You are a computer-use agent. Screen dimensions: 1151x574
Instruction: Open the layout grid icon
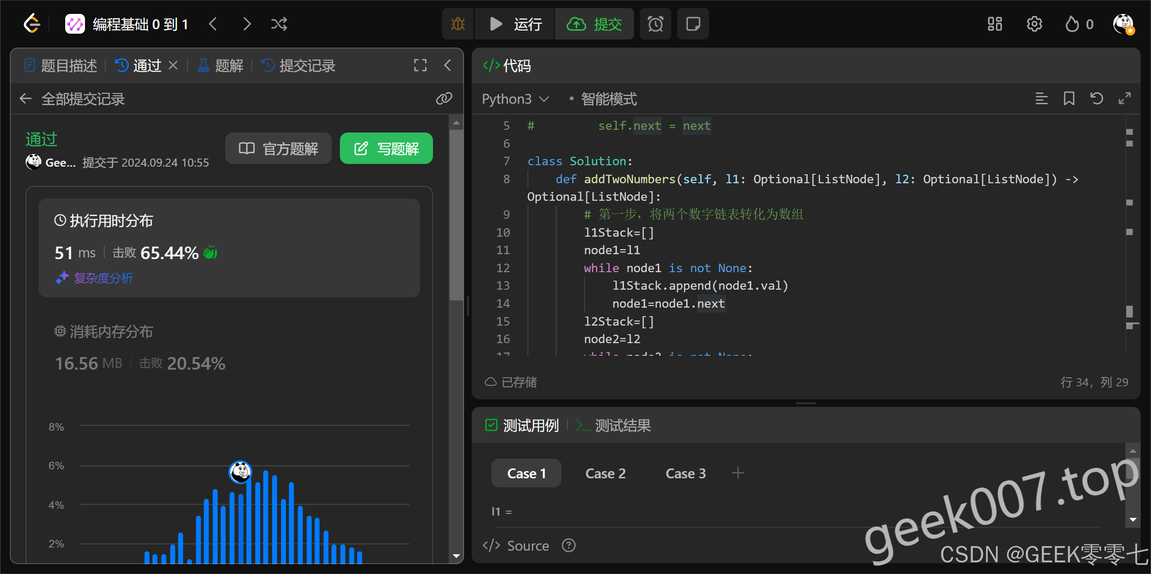(995, 24)
